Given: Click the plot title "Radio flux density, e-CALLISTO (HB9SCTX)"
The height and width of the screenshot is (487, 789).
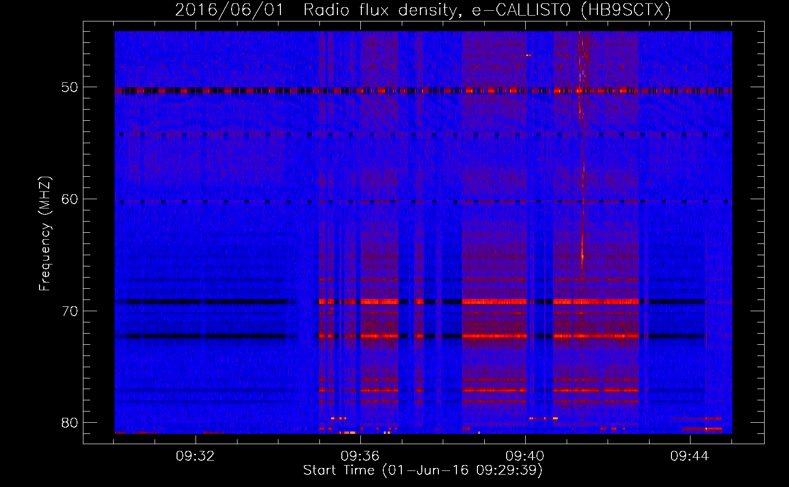Looking at the screenshot, I should 487,10.
